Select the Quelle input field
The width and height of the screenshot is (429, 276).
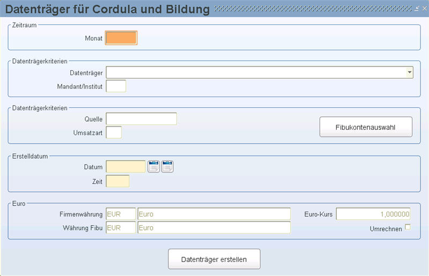point(142,119)
